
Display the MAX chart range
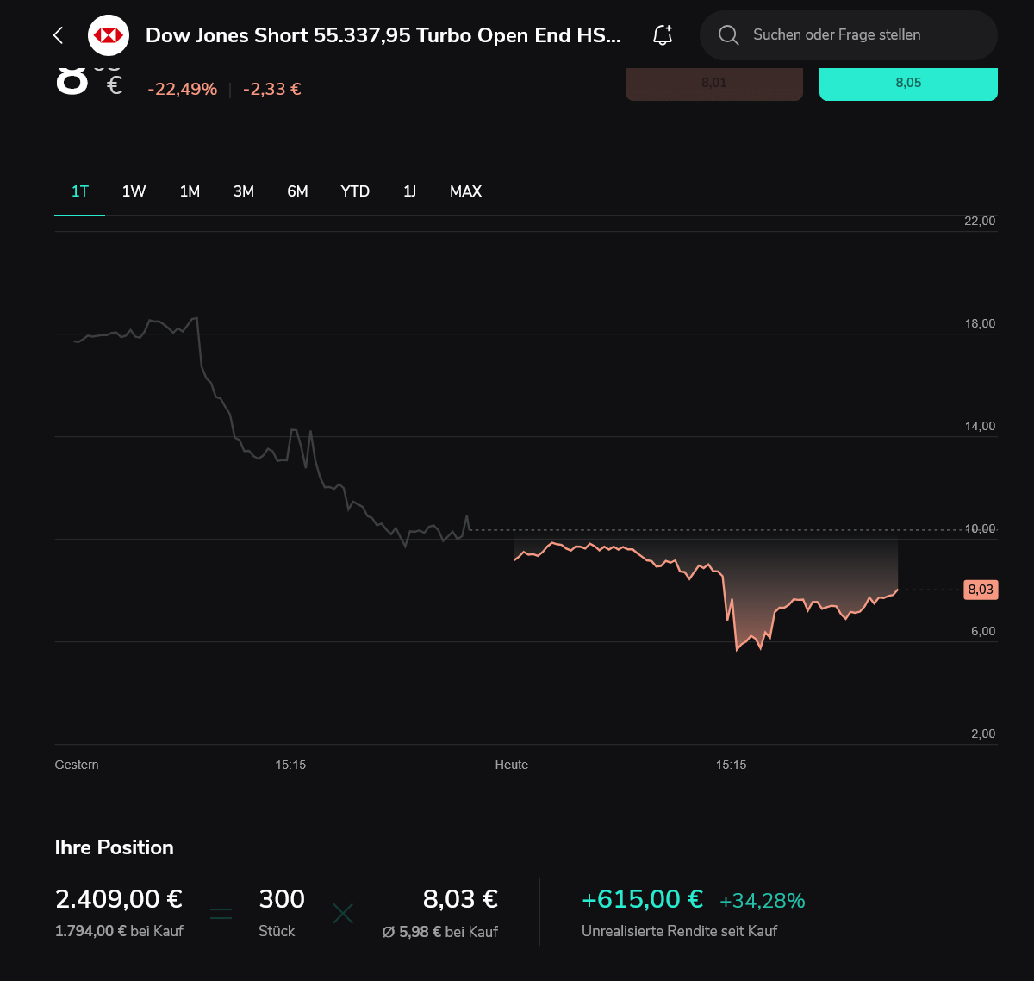[x=465, y=191]
